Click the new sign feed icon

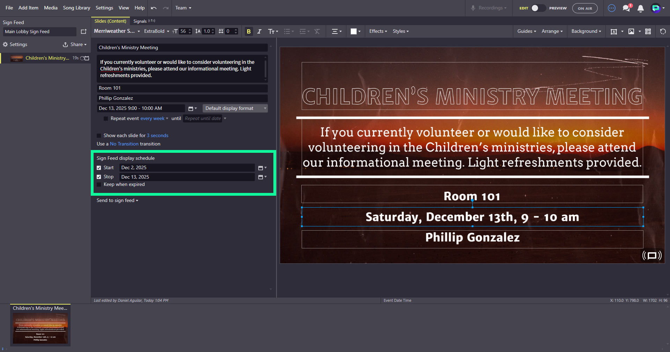point(83,31)
